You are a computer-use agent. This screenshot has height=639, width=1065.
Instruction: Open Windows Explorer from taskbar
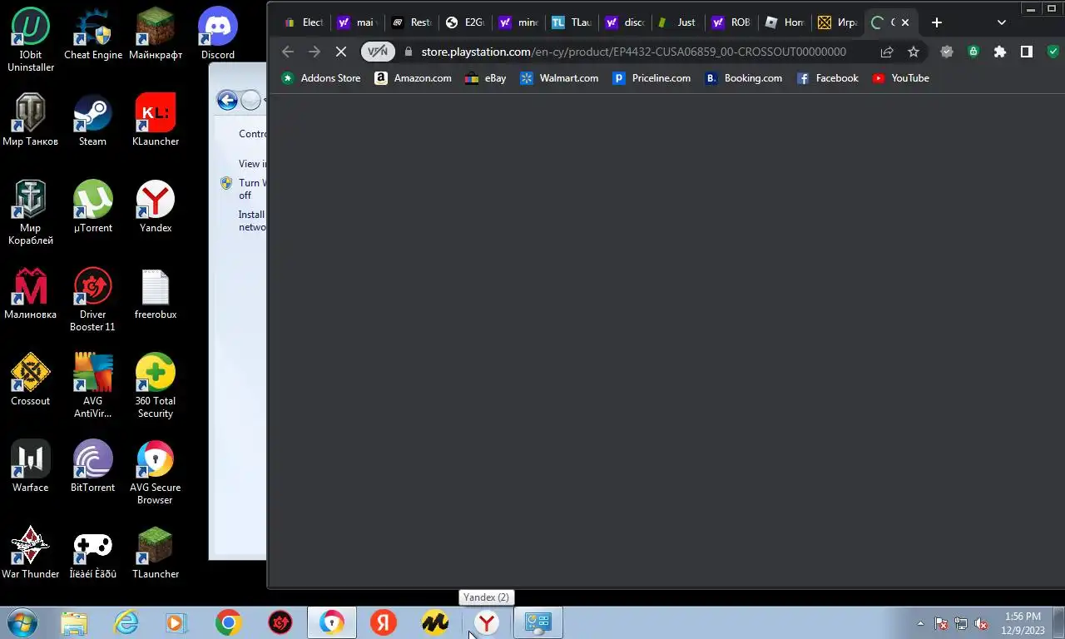[74, 622]
